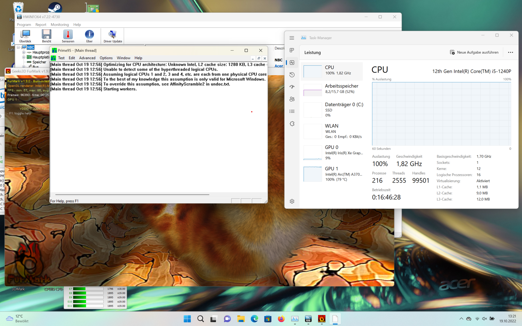
Task: Click Neue Aufgabe ausführen button
Action: [x=474, y=52]
